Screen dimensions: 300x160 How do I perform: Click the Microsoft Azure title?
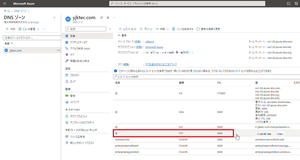pos(24,4)
